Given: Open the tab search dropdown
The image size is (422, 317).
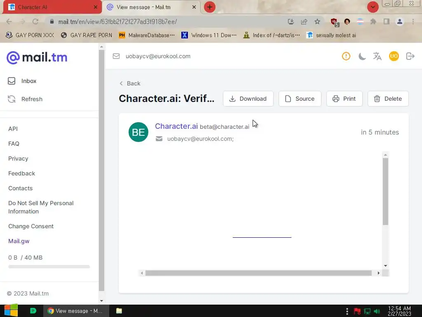Looking at the screenshot, I should [x=373, y=7].
